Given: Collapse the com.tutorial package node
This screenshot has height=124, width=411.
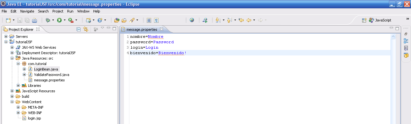Looking at the screenshot, I should 18,64.
